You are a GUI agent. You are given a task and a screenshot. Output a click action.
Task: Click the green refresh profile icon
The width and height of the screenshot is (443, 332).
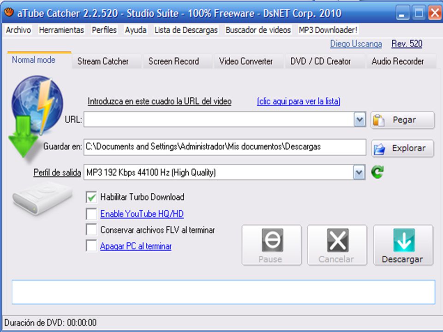pos(377,172)
